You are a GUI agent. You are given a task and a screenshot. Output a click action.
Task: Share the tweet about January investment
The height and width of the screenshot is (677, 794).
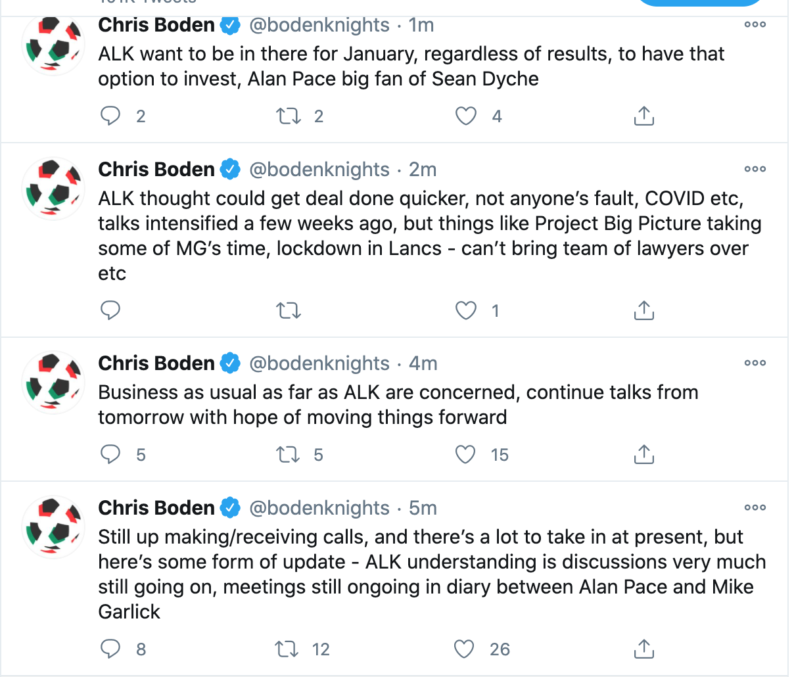tap(643, 116)
